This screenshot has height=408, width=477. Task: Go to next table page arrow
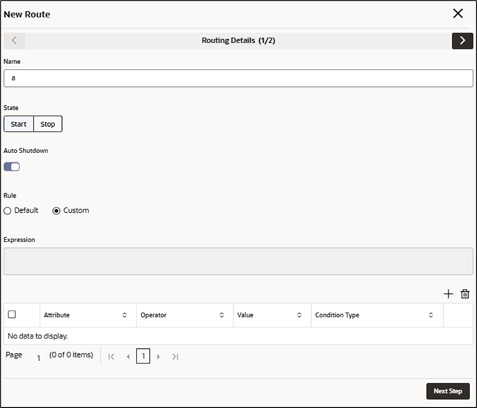point(158,356)
